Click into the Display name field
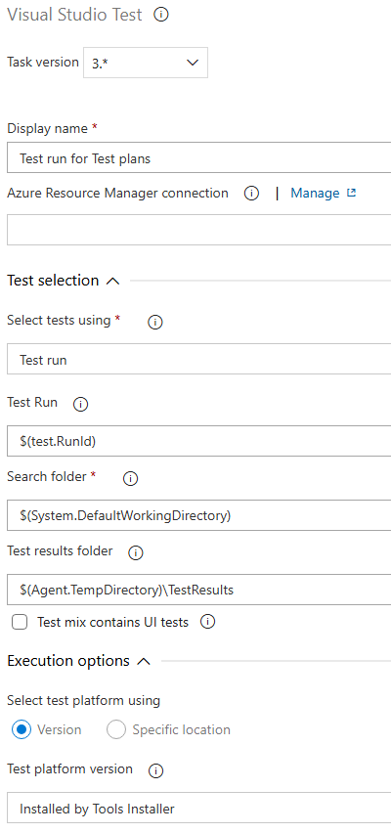 [x=199, y=157]
